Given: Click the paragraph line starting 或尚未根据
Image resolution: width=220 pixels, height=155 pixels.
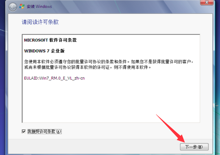Looking at the screenshot, I should (x=88, y=67).
